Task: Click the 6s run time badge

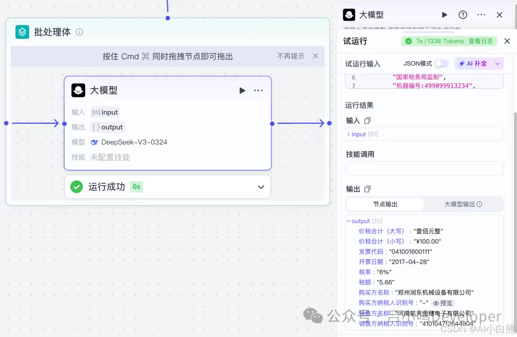Action: [x=136, y=187]
